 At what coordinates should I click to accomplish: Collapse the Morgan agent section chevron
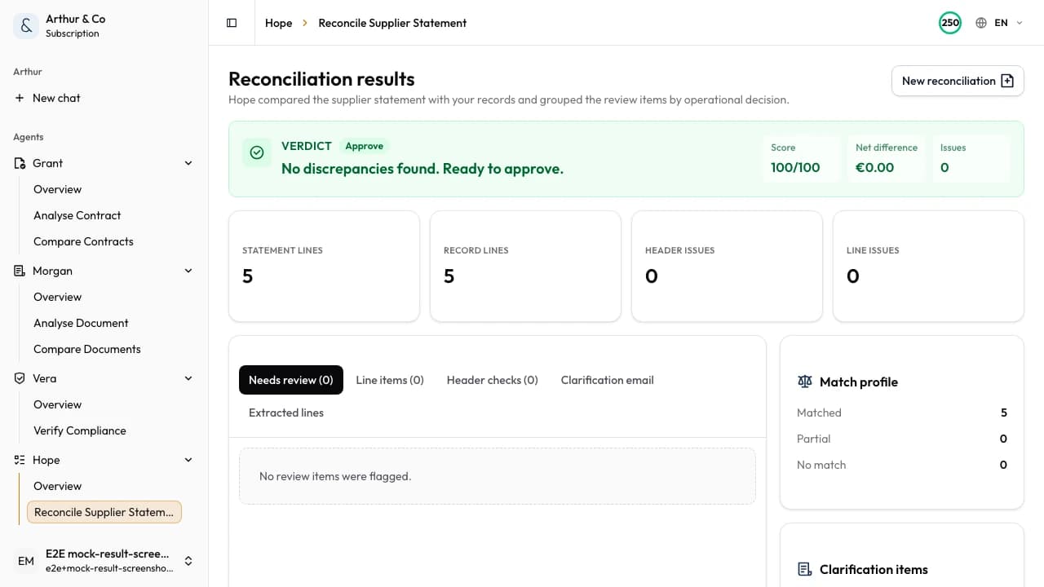[x=188, y=271]
